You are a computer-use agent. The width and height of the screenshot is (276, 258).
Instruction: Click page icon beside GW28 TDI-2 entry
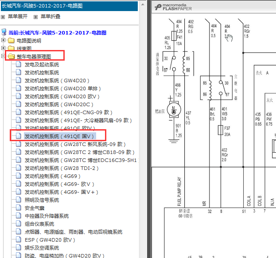19,168
